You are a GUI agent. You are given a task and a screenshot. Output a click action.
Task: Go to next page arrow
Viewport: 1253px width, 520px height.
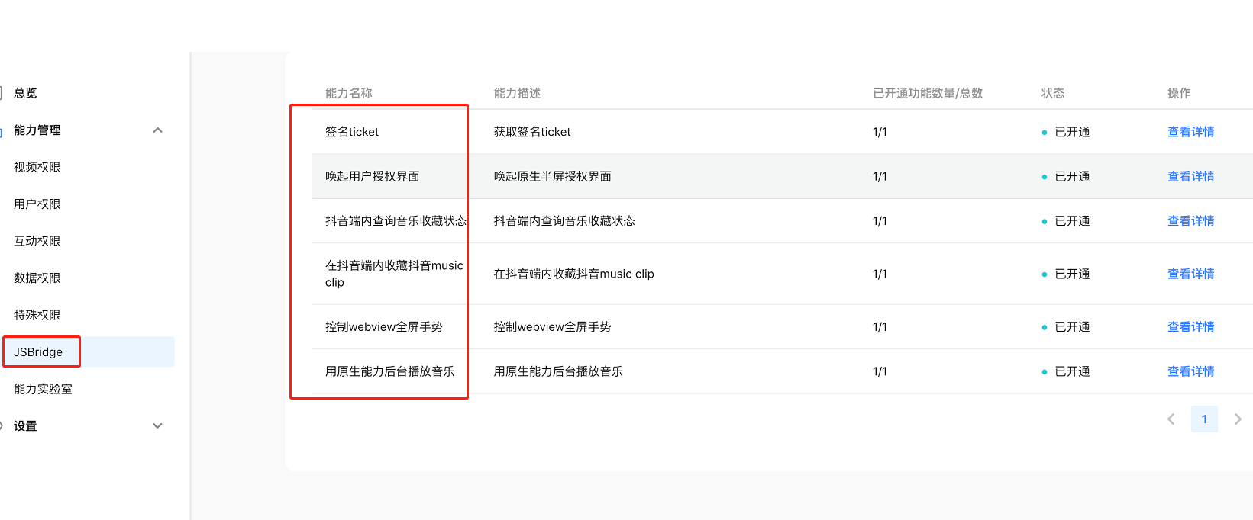pyautogui.click(x=1237, y=419)
